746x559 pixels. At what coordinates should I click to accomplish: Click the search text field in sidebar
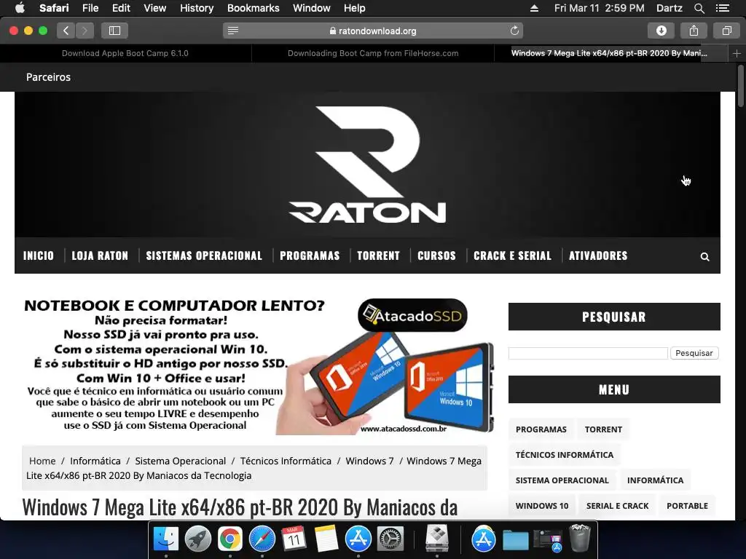[x=588, y=353]
